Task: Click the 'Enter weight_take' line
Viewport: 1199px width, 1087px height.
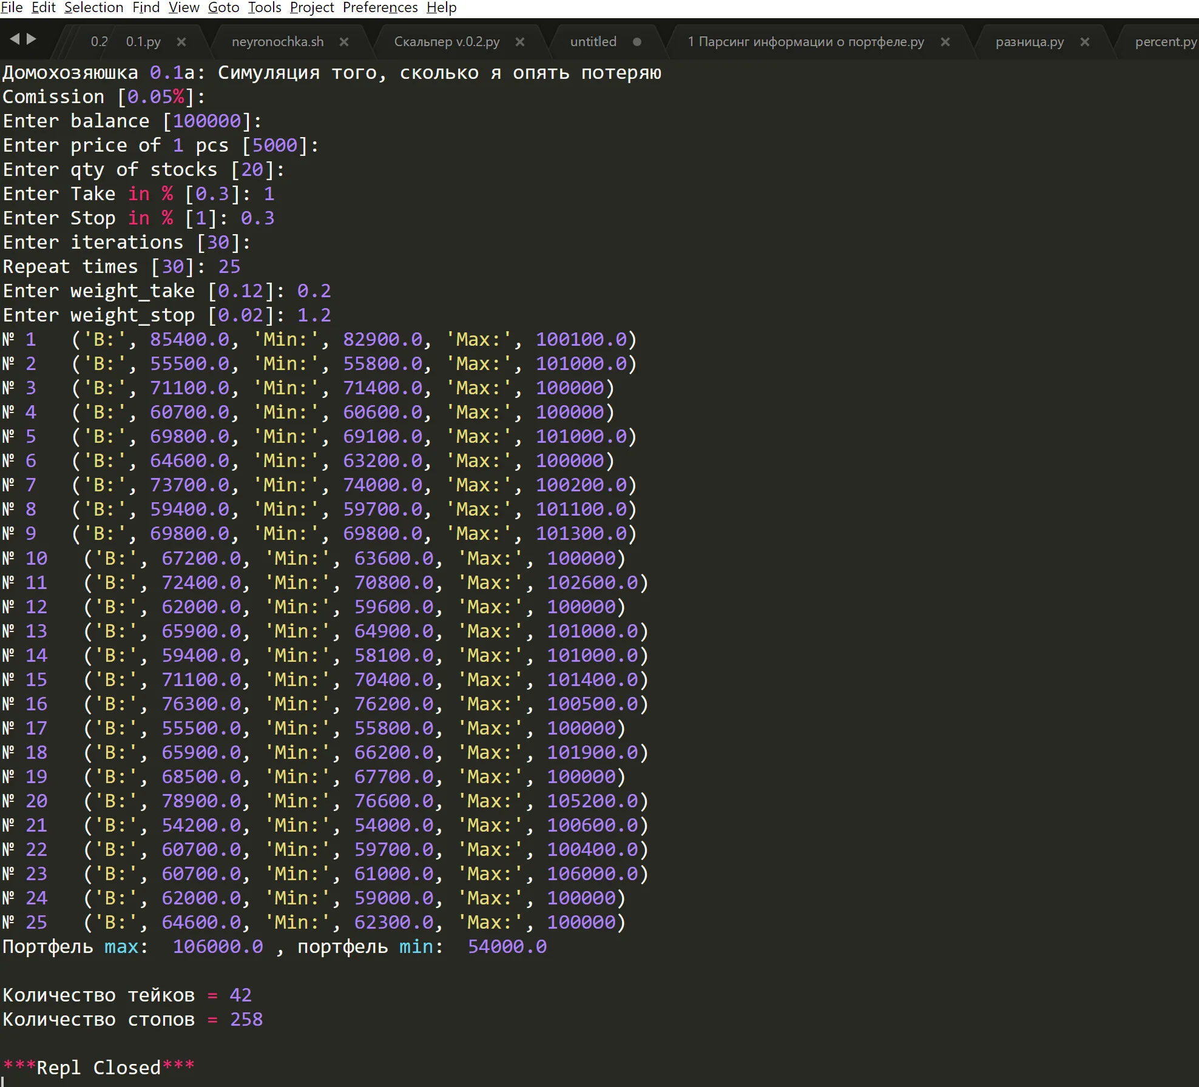Action: click(167, 291)
